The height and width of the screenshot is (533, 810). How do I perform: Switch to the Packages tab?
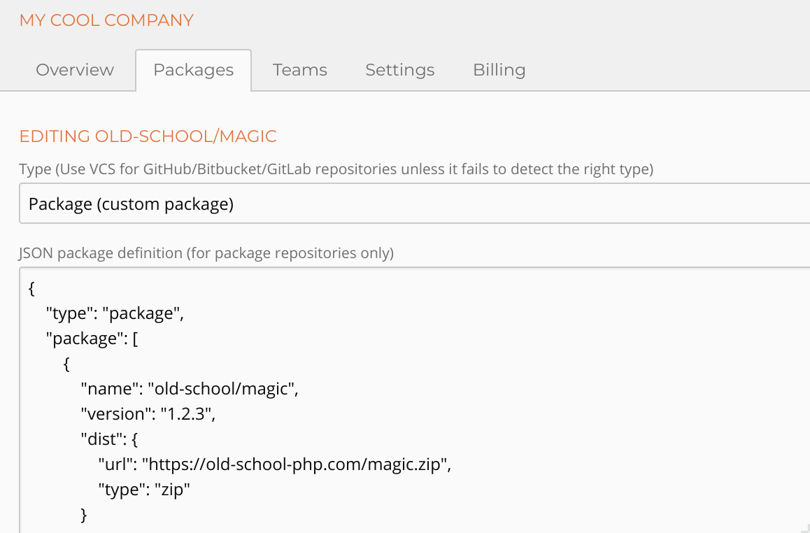[193, 70]
